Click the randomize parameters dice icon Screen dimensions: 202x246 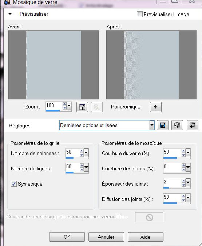(177, 125)
